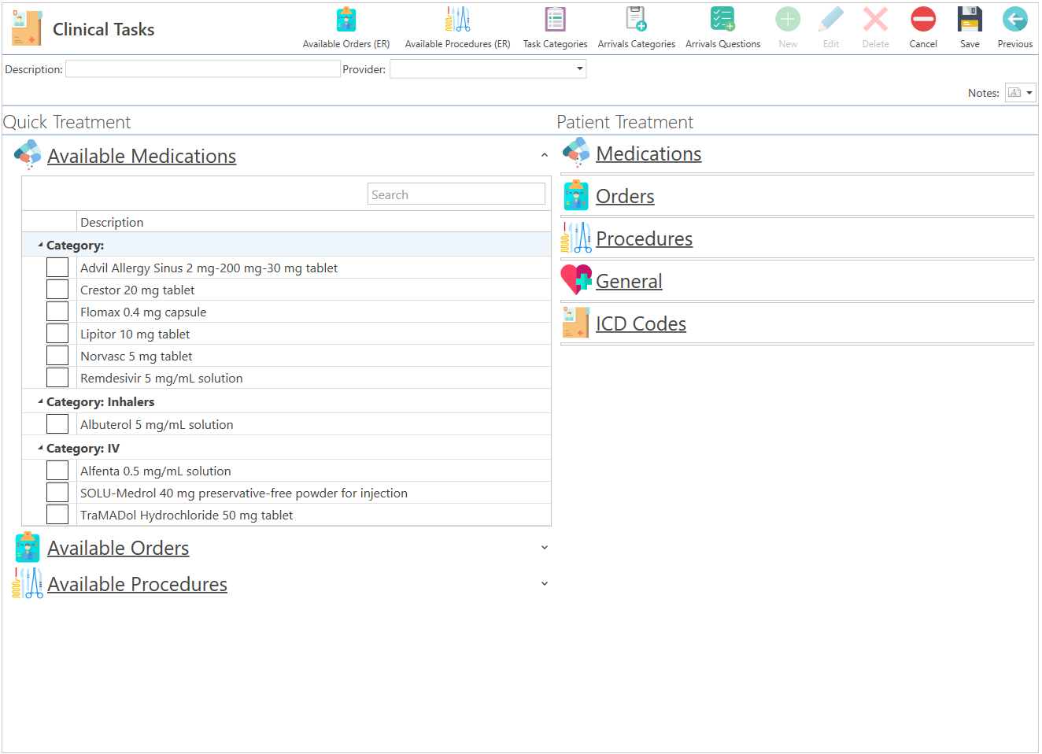Open the ICD Codes link
This screenshot has width=1042, height=754.
click(641, 323)
